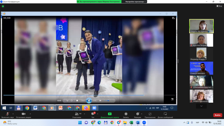The height and width of the screenshot is (126, 224).
Task: Open Доски сообщений whiteboards icon
Action: 165,114
